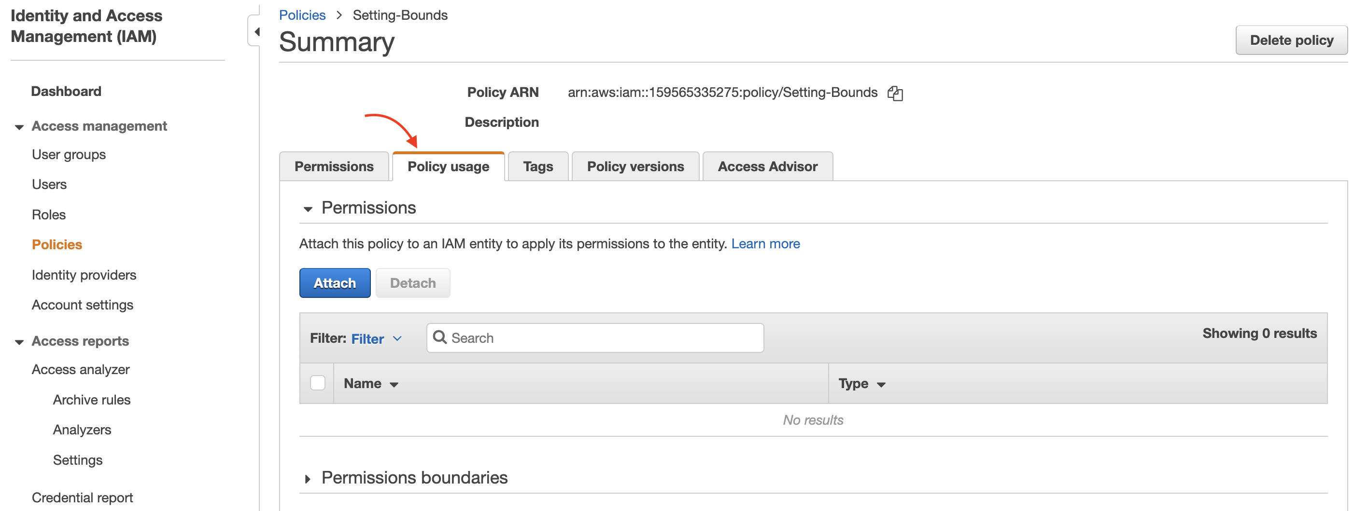Collapse Access reports in the sidebar

[19, 341]
